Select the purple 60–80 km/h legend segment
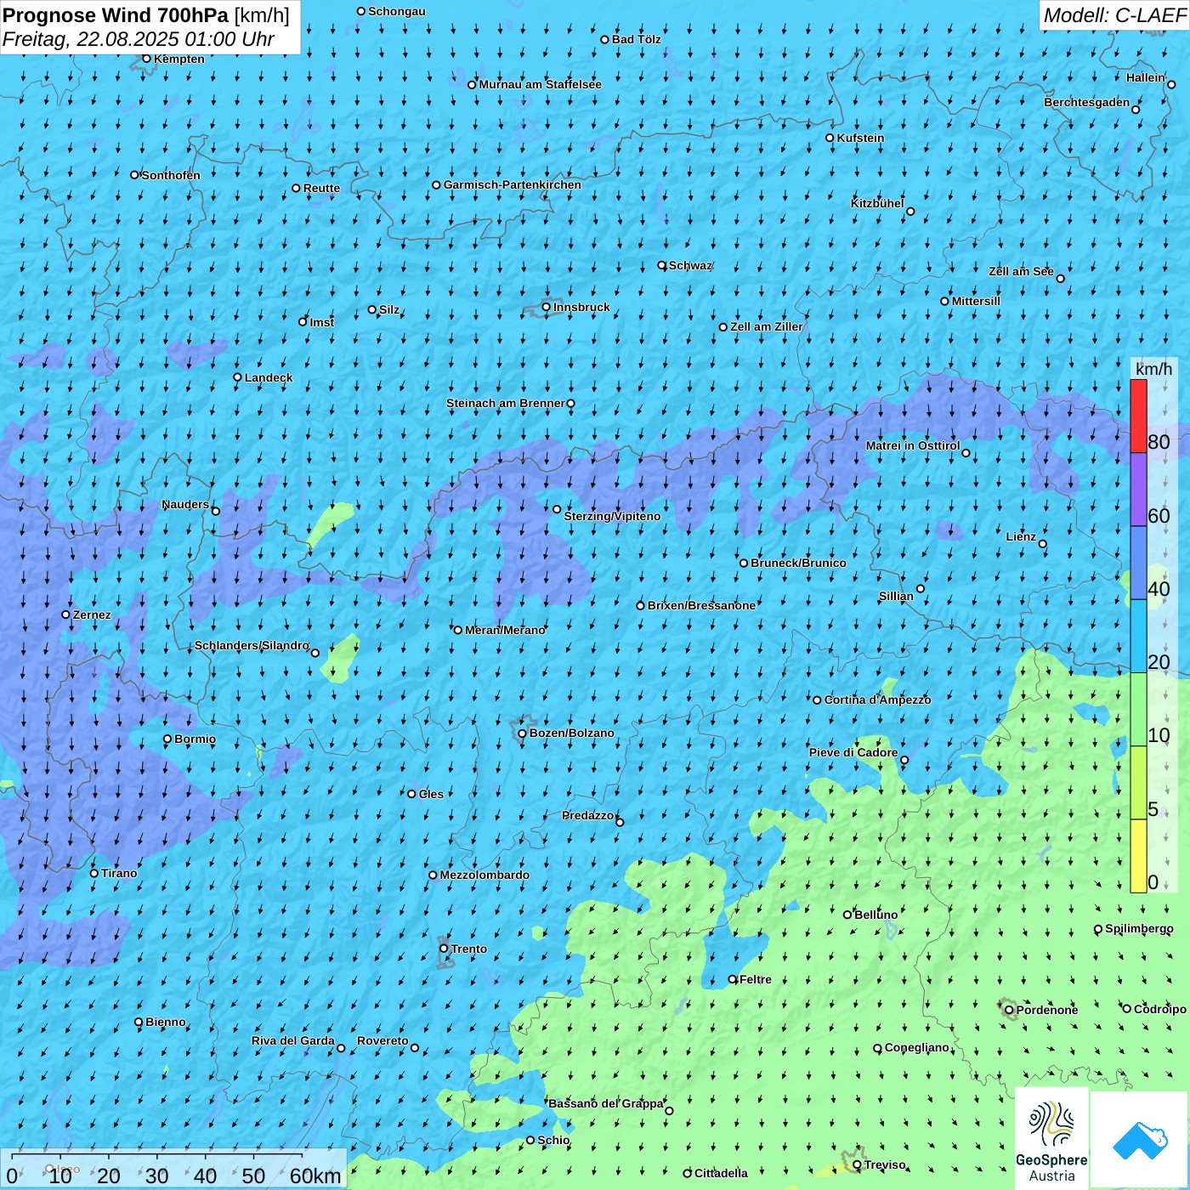This screenshot has width=1190, height=1190. [1138, 490]
